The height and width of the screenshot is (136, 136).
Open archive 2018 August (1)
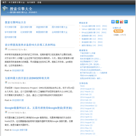[x=87, y=89]
